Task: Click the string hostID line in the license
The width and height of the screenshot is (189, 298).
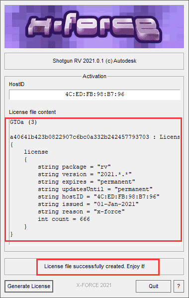Action: pos(98,197)
